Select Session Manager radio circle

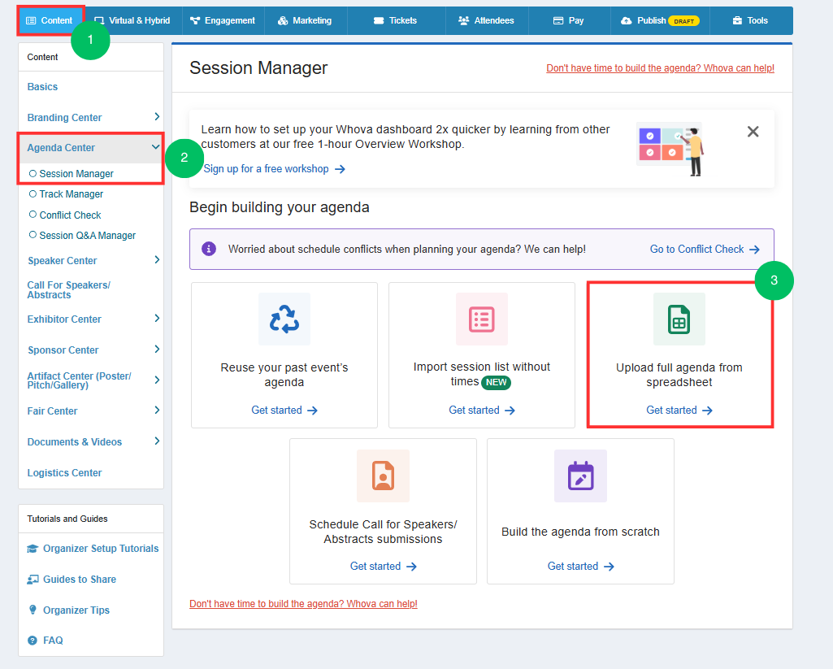pyautogui.click(x=33, y=173)
